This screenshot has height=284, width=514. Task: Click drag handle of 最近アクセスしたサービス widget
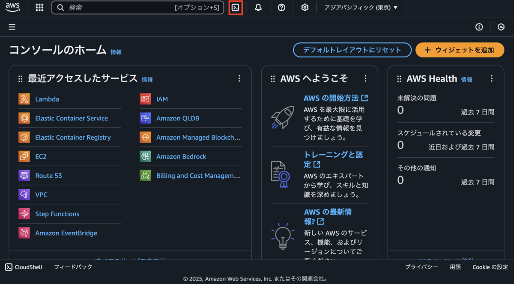click(x=20, y=79)
